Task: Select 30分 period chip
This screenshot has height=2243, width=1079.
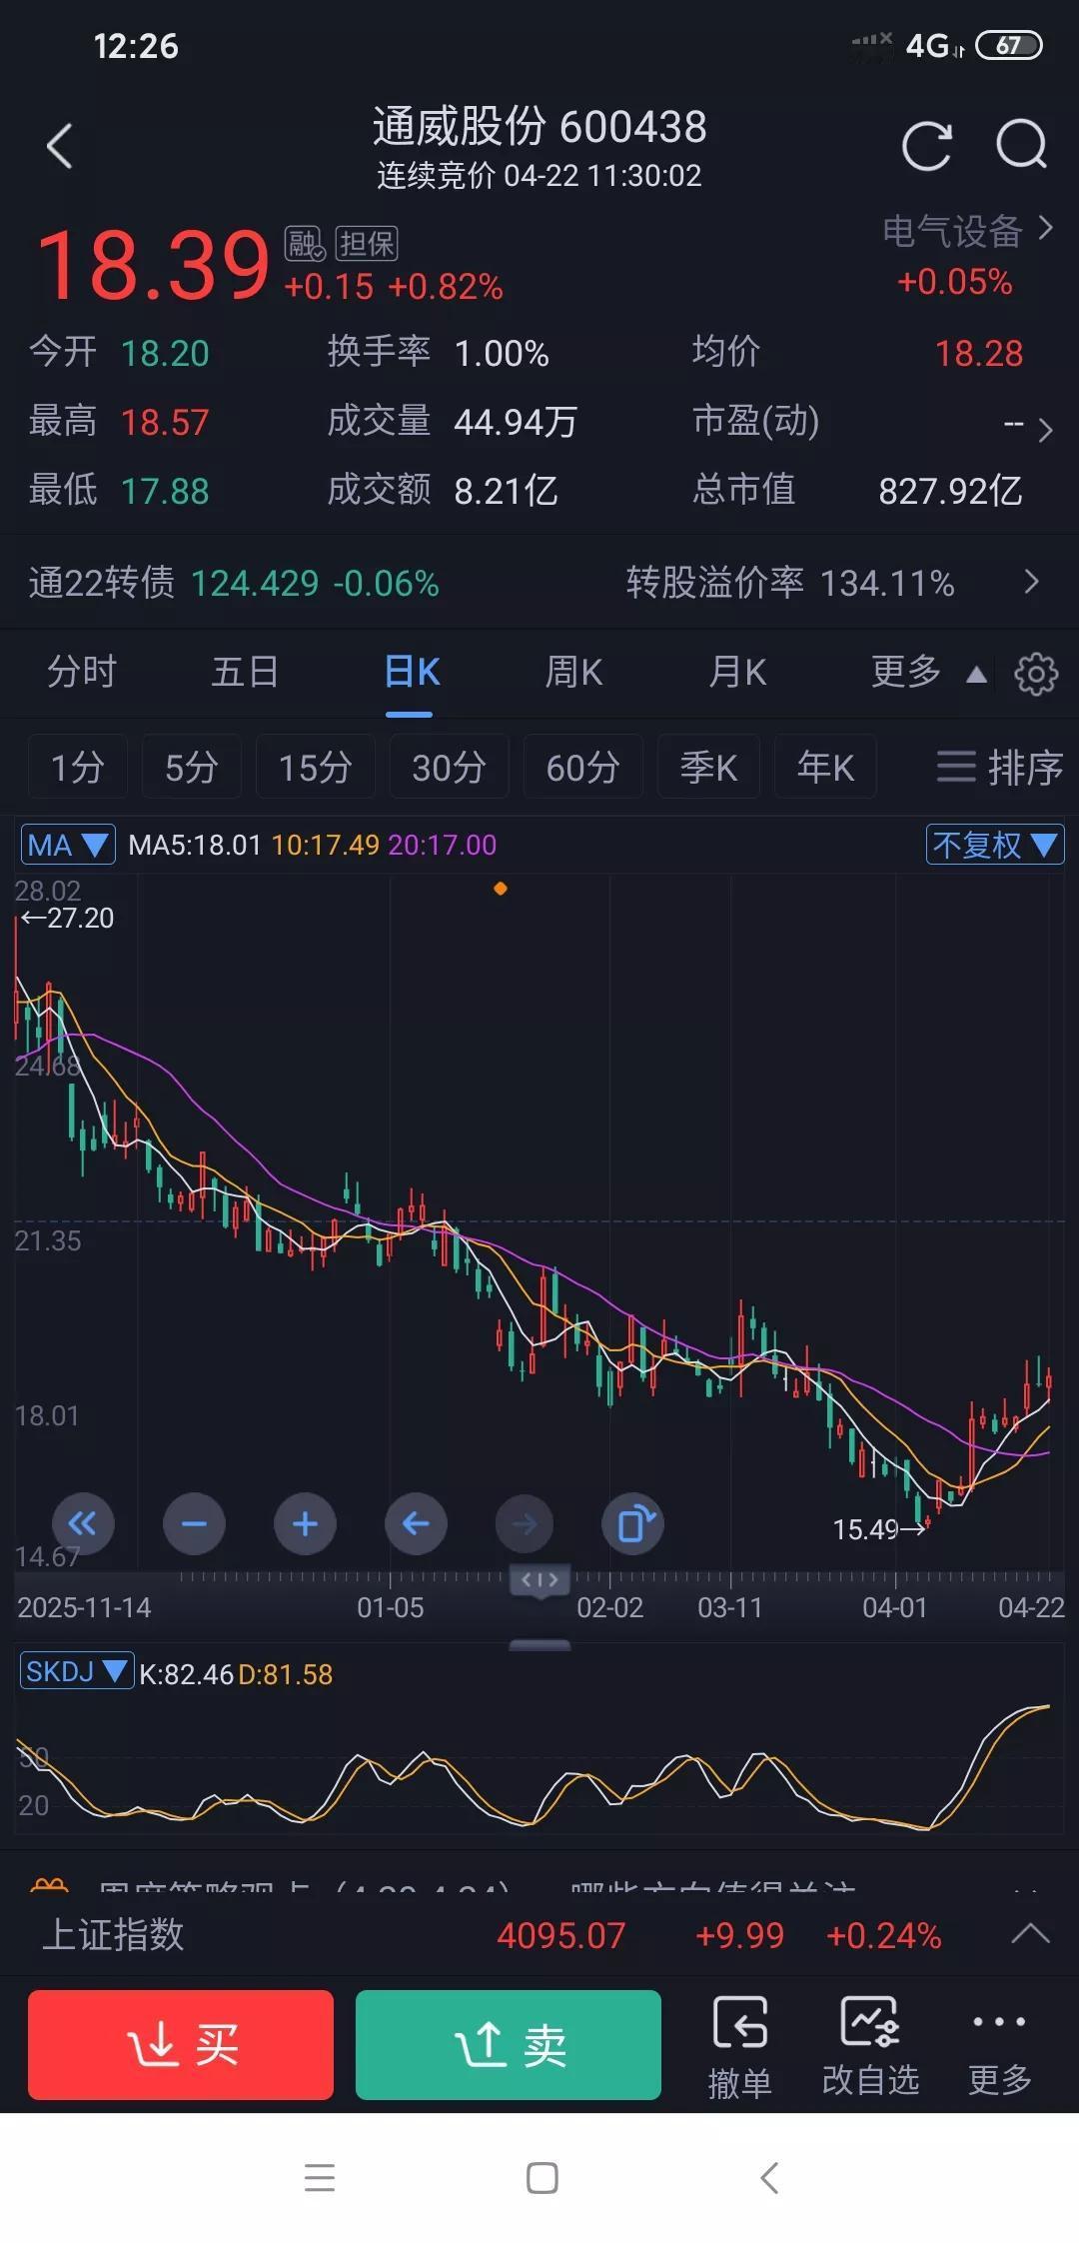Action: click(x=450, y=767)
